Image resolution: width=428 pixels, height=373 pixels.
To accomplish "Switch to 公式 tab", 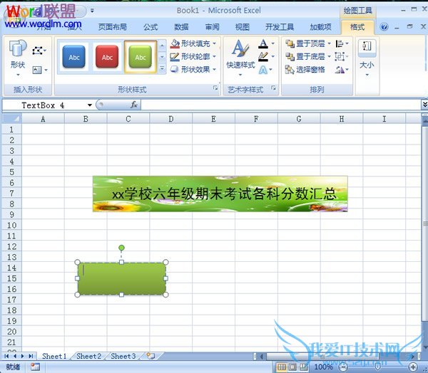I will pyautogui.click(x=151, y=27).
